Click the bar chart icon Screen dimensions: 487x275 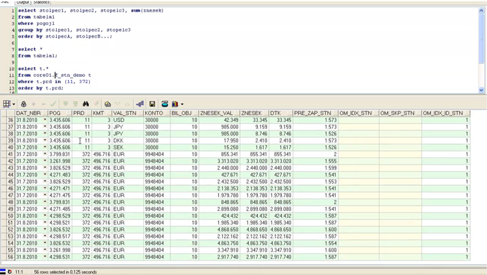(x=175, y=104)
